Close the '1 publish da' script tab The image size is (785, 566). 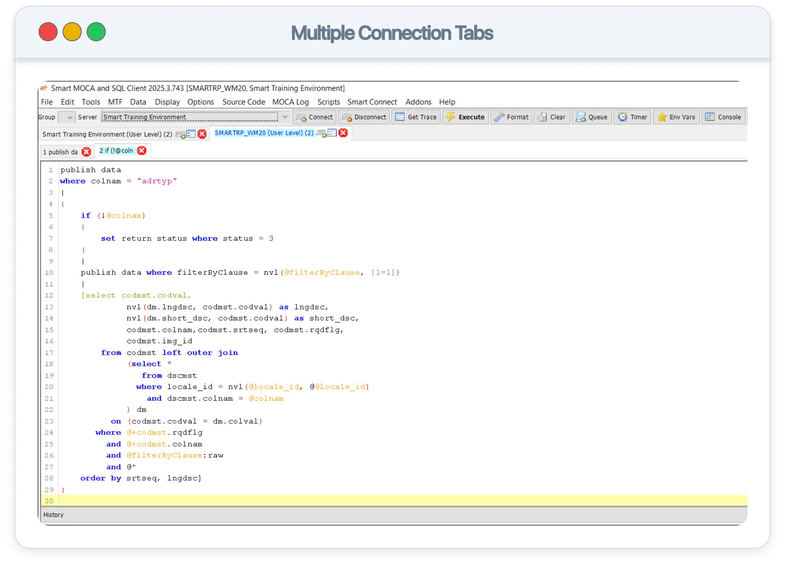87,152
